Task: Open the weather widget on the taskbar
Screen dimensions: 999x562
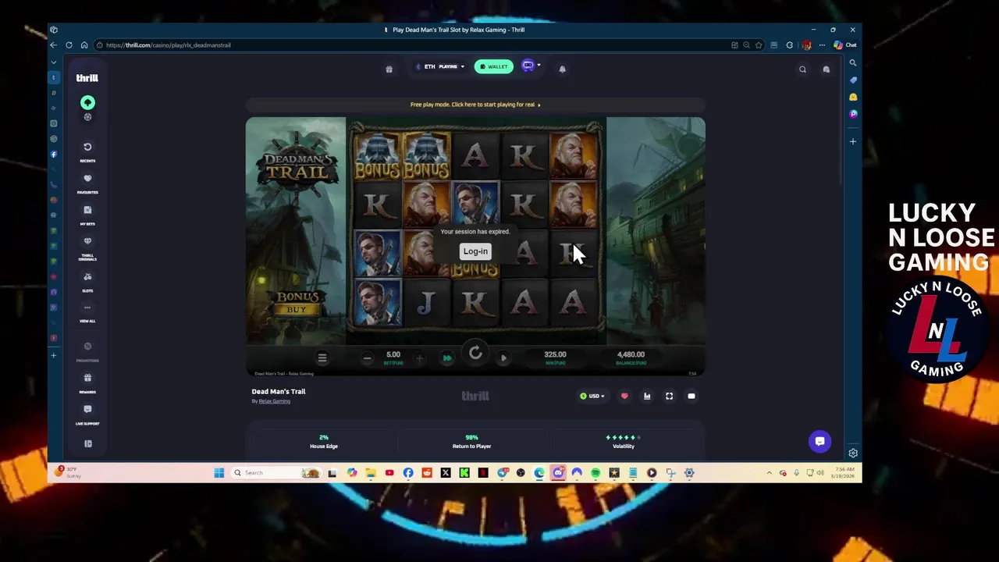Action: click(x=67, y=473)
